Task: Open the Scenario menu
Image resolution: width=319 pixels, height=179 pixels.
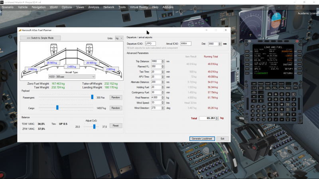Action: [8, 7]
